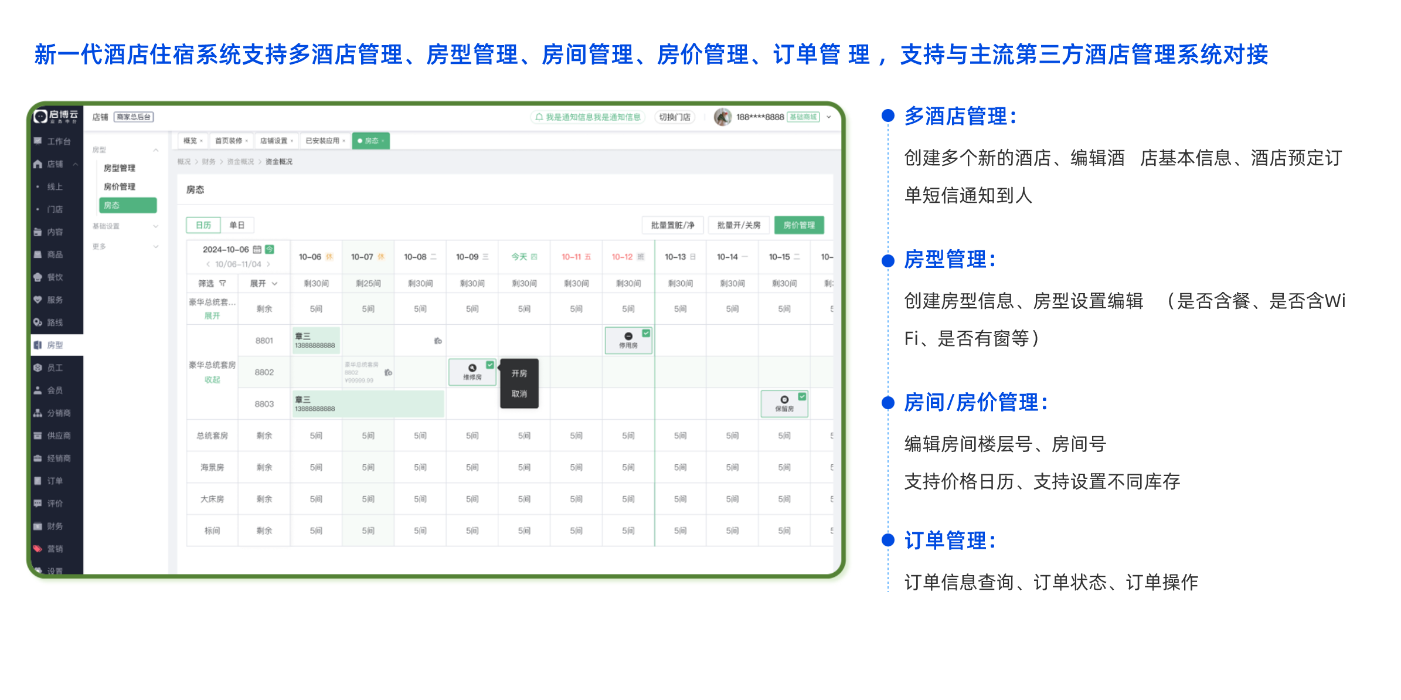Click the calendar date picker icon
This screenshot has height=700, width=1401.
[257, 249]
